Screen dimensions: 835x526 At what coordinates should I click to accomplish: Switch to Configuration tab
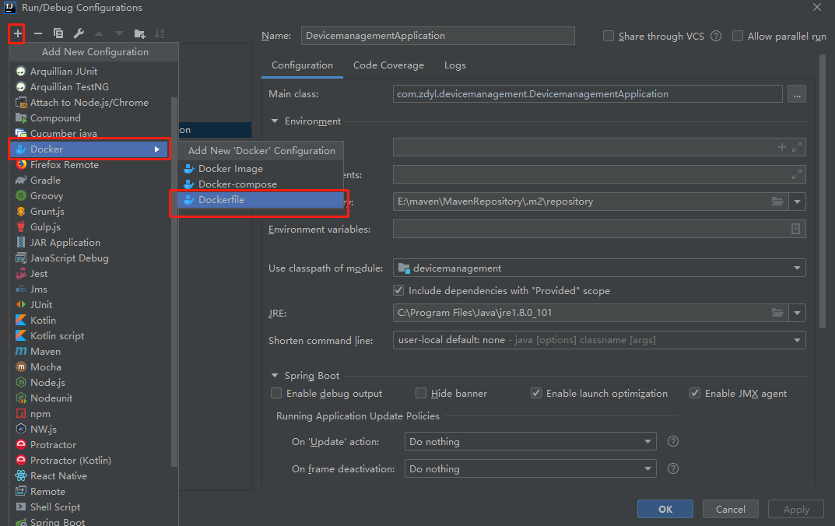(x=302, y=65)
